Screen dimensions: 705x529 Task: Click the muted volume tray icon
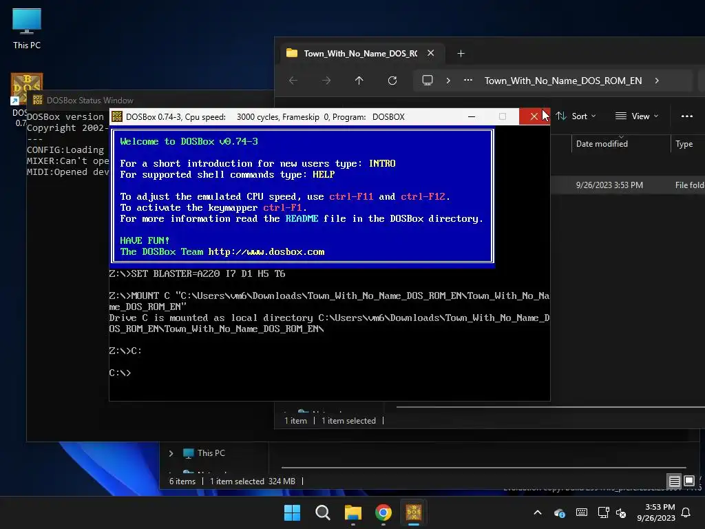pyautogui.click(x=621, y=512)
